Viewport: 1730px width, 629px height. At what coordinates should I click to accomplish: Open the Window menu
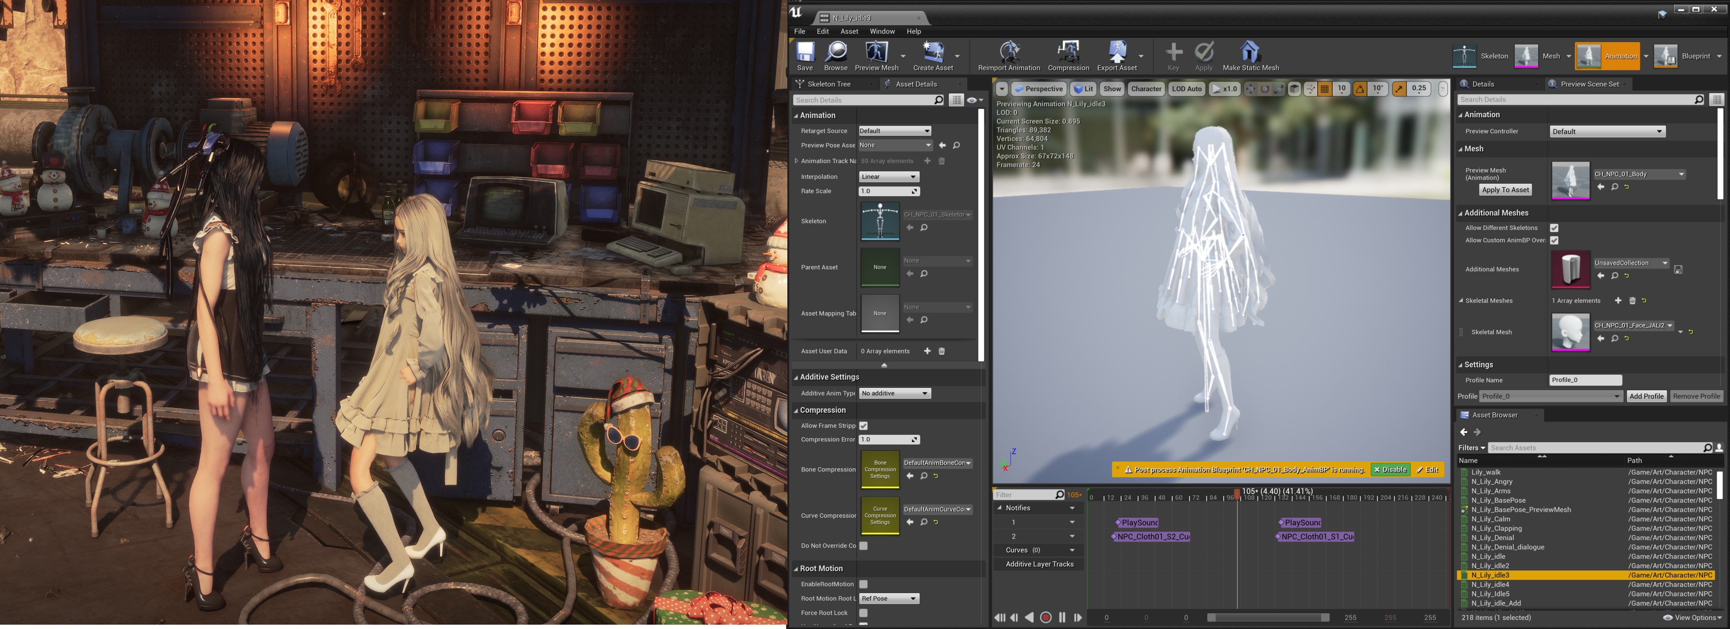pos(882,31)
